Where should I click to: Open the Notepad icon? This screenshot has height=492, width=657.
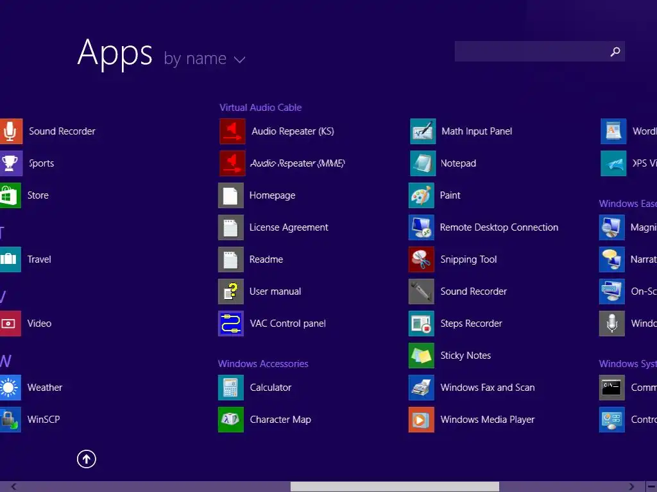(x=423, y=163)
